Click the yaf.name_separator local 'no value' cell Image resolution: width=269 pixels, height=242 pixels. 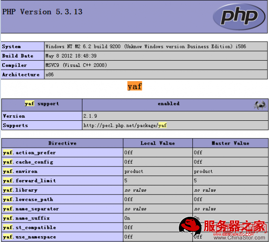(x=135, y=209)
